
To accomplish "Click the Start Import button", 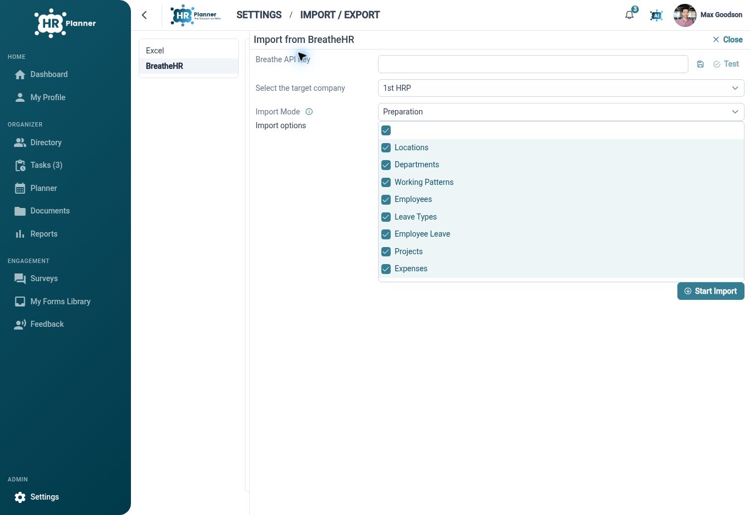I will (710, 291).
